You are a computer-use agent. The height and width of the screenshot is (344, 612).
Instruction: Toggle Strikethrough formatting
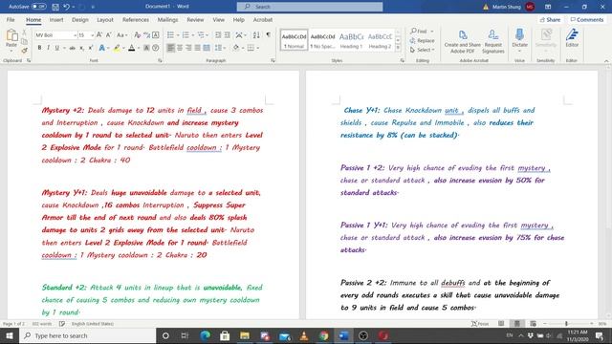(73, 48)
